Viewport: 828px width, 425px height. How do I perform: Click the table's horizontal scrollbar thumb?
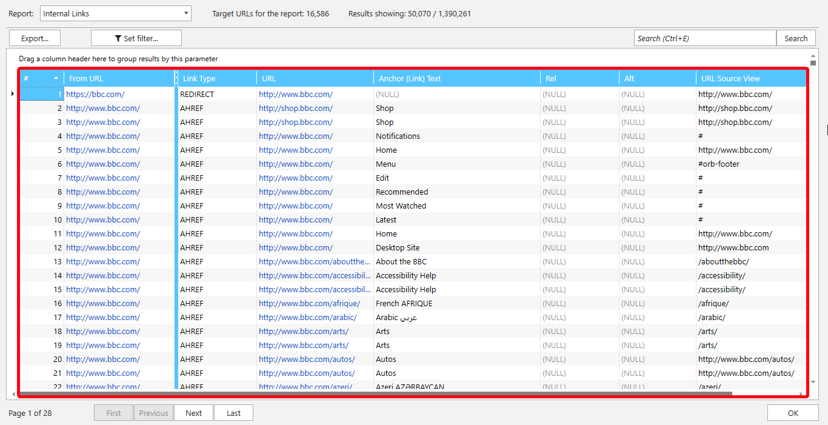coord(376,393)
